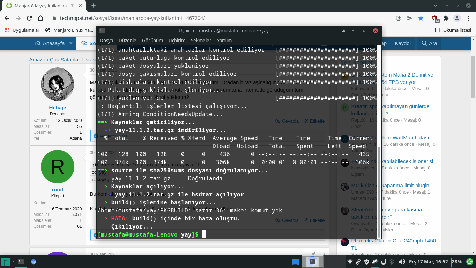The image size is (476, 268).
Task: Click Etiketle under Hehaje's post
Action: [x=314, y=121]
